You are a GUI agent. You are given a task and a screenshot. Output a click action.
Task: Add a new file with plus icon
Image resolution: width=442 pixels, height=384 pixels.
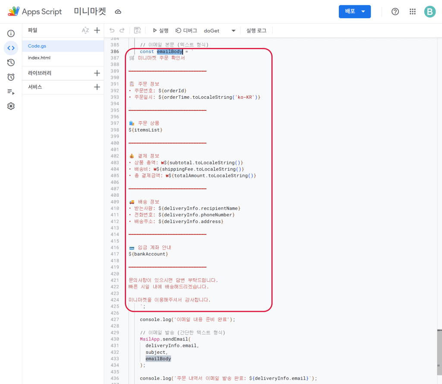tap(97, 30)
